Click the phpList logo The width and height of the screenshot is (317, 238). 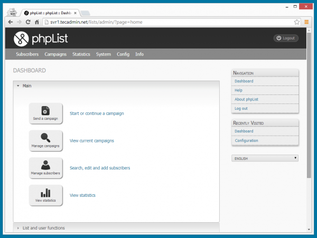(x=41, y=39)
